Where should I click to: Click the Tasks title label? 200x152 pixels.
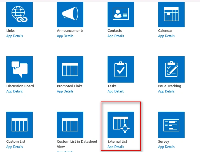click(112, 86)
